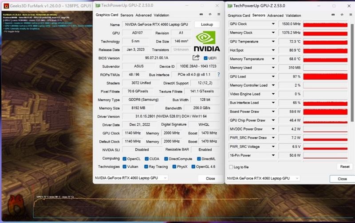Screen dimensions: 355x223
Task: Open the GPU Load sensor dropdown
Action: (x=273, y=76)
